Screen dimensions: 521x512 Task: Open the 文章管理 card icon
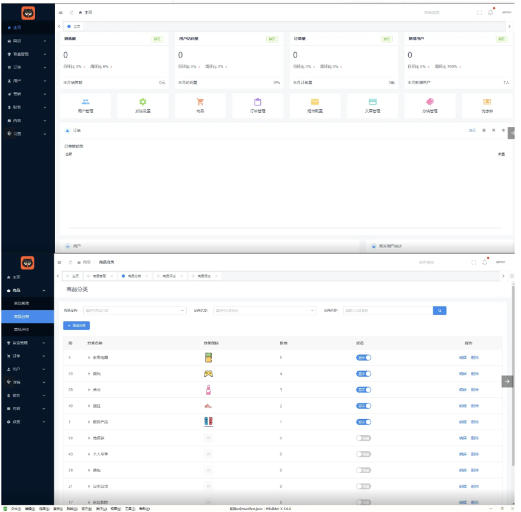(372, 102)
